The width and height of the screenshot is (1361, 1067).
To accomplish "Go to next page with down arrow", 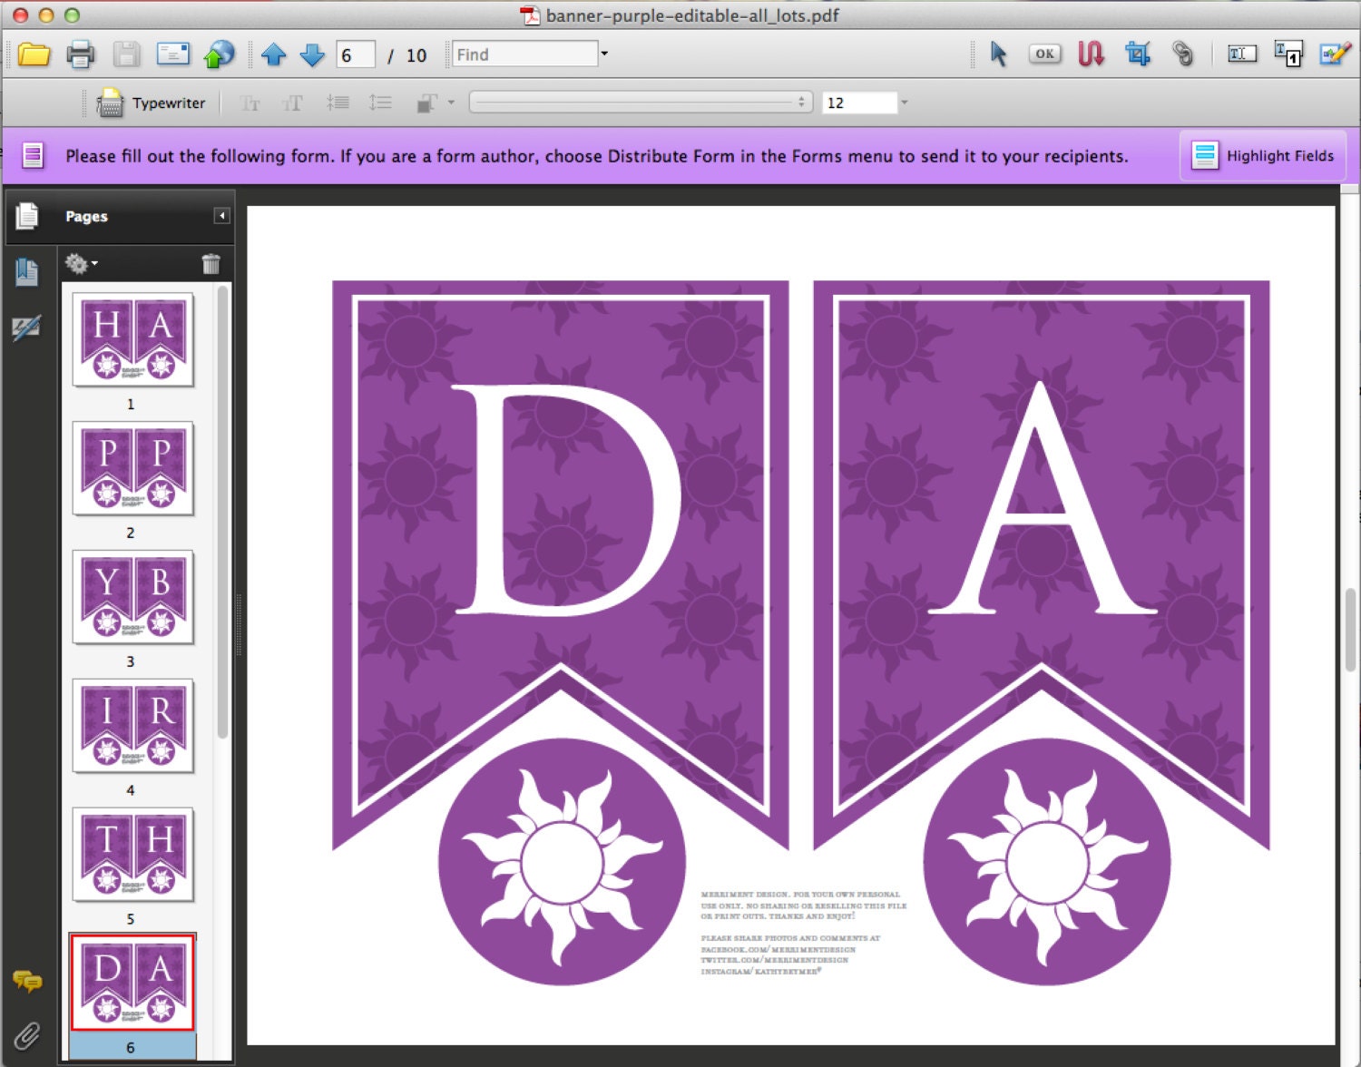I will [312, 55].
